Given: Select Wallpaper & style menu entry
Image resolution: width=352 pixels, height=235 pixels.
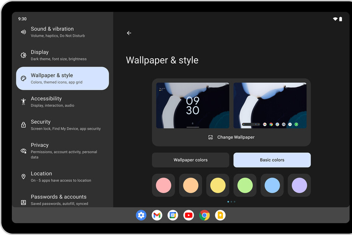Looking at the screenshot, I should click(62, 78).
